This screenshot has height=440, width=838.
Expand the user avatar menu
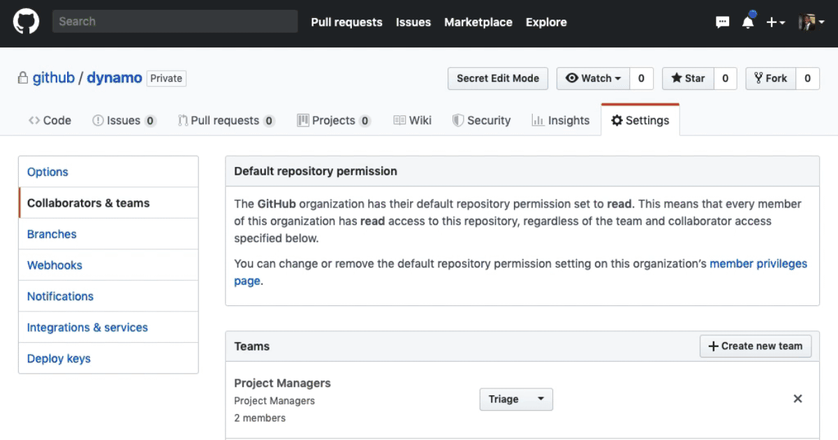pos(811,22)
